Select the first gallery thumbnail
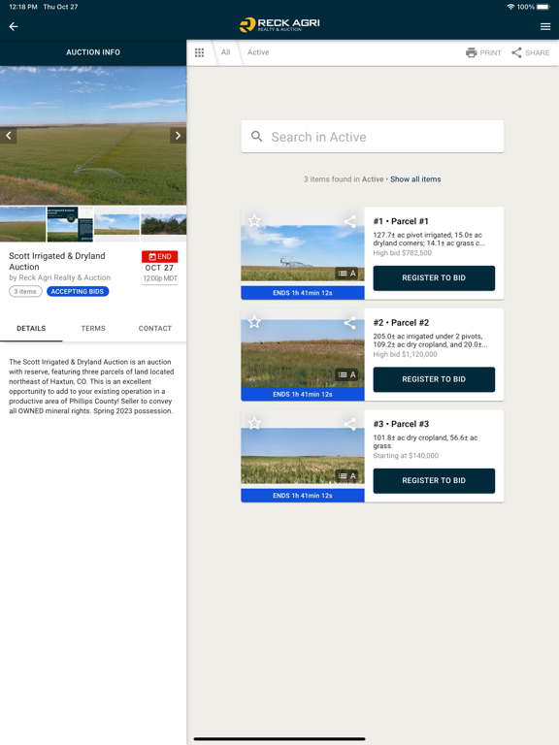The width and height of the screenshot is (559, 745). (23, 224)
